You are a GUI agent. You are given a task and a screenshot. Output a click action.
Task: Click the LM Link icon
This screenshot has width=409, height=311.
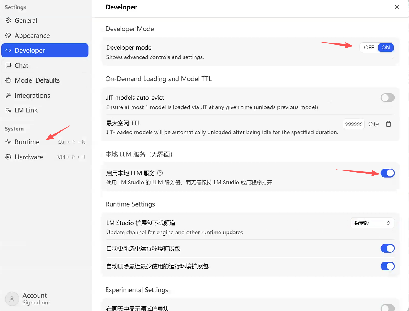pos(8,110)
